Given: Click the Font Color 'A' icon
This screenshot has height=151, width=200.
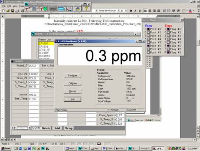Looking at the screenshot, I should pyautogui.click(x=190, y=11).
